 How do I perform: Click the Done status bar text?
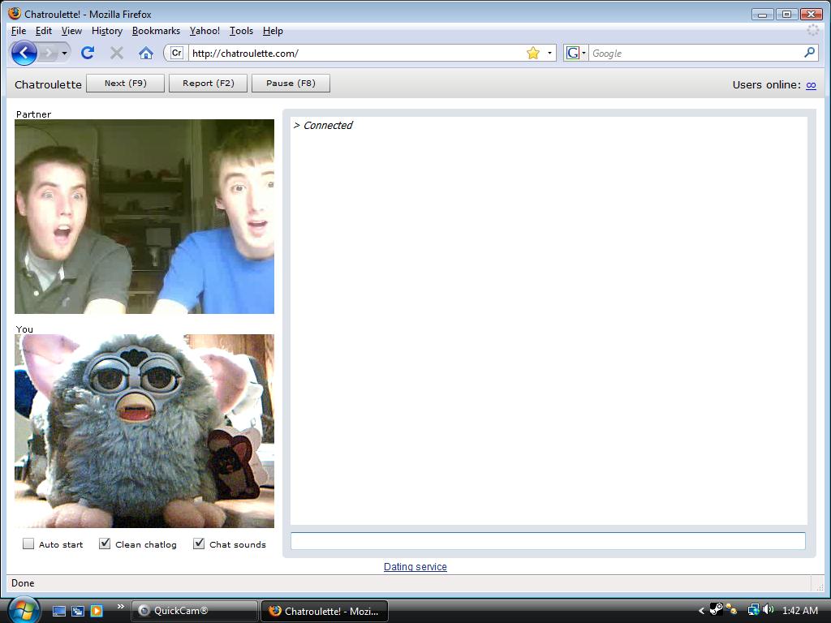(23, 582)
